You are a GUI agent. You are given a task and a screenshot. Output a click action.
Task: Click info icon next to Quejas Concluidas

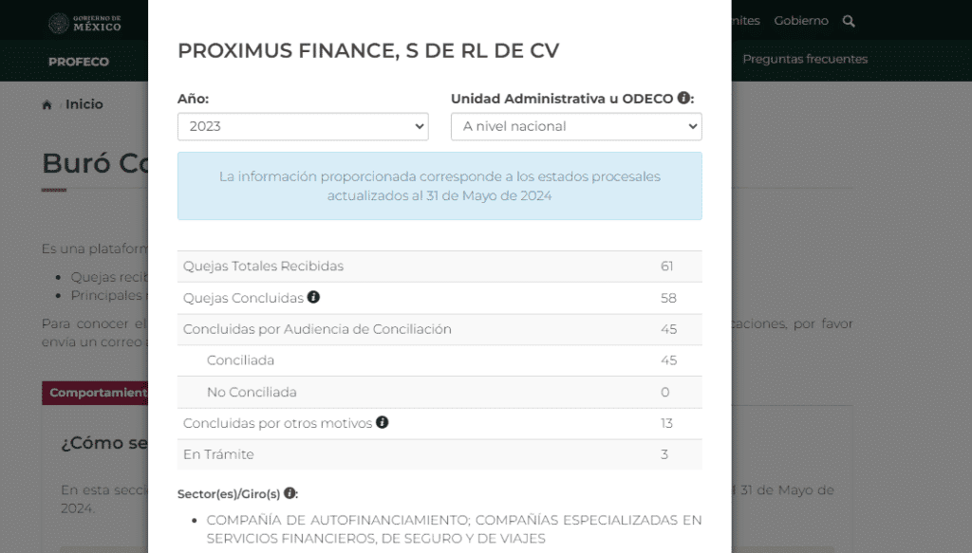coord(313,297)
